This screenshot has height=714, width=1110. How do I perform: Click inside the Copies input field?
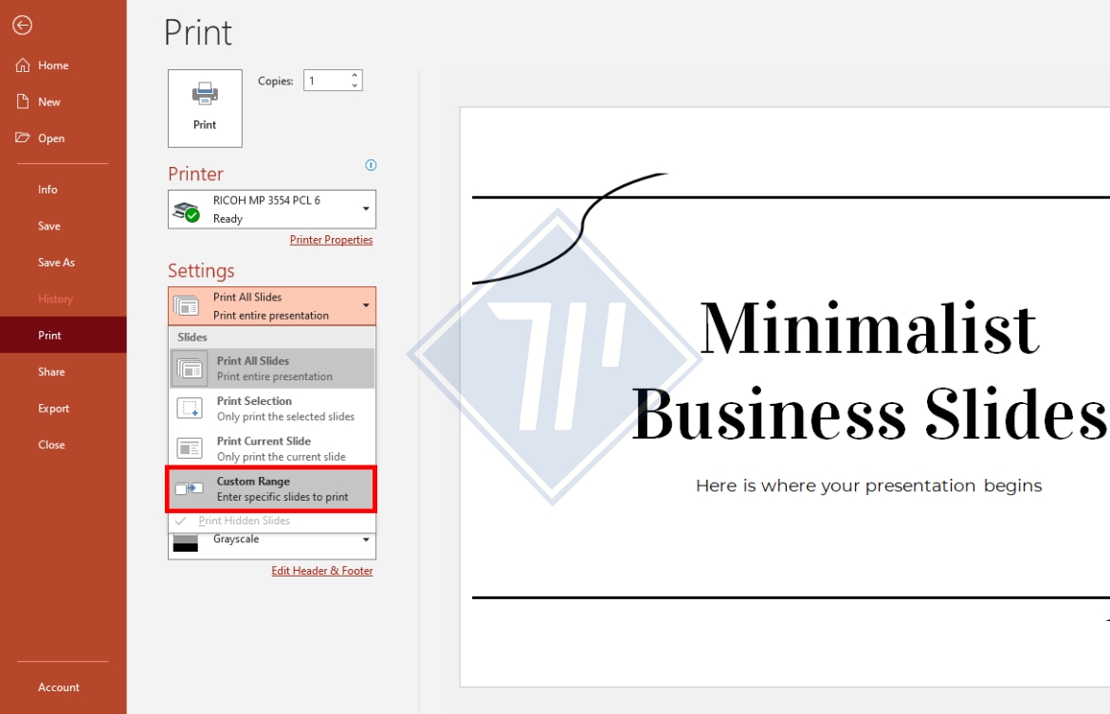[x=327, y=80]
